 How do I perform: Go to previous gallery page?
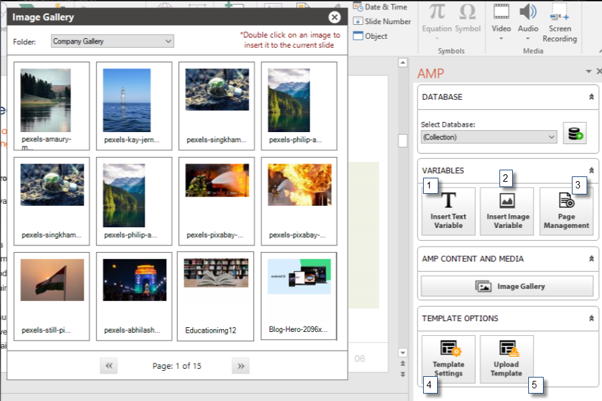click(109, 365)
